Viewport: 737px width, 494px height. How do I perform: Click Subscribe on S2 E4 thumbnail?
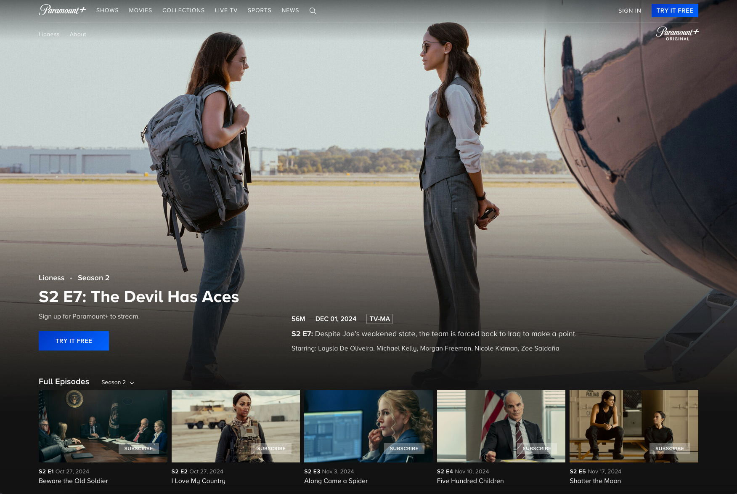click(x=537, y=449)
